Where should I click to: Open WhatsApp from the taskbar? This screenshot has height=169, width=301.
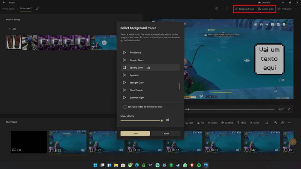[x=185, y=165]
